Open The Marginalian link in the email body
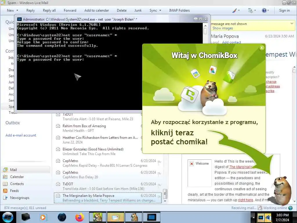This screenshot has height=223, width=297. pos(240,167)
